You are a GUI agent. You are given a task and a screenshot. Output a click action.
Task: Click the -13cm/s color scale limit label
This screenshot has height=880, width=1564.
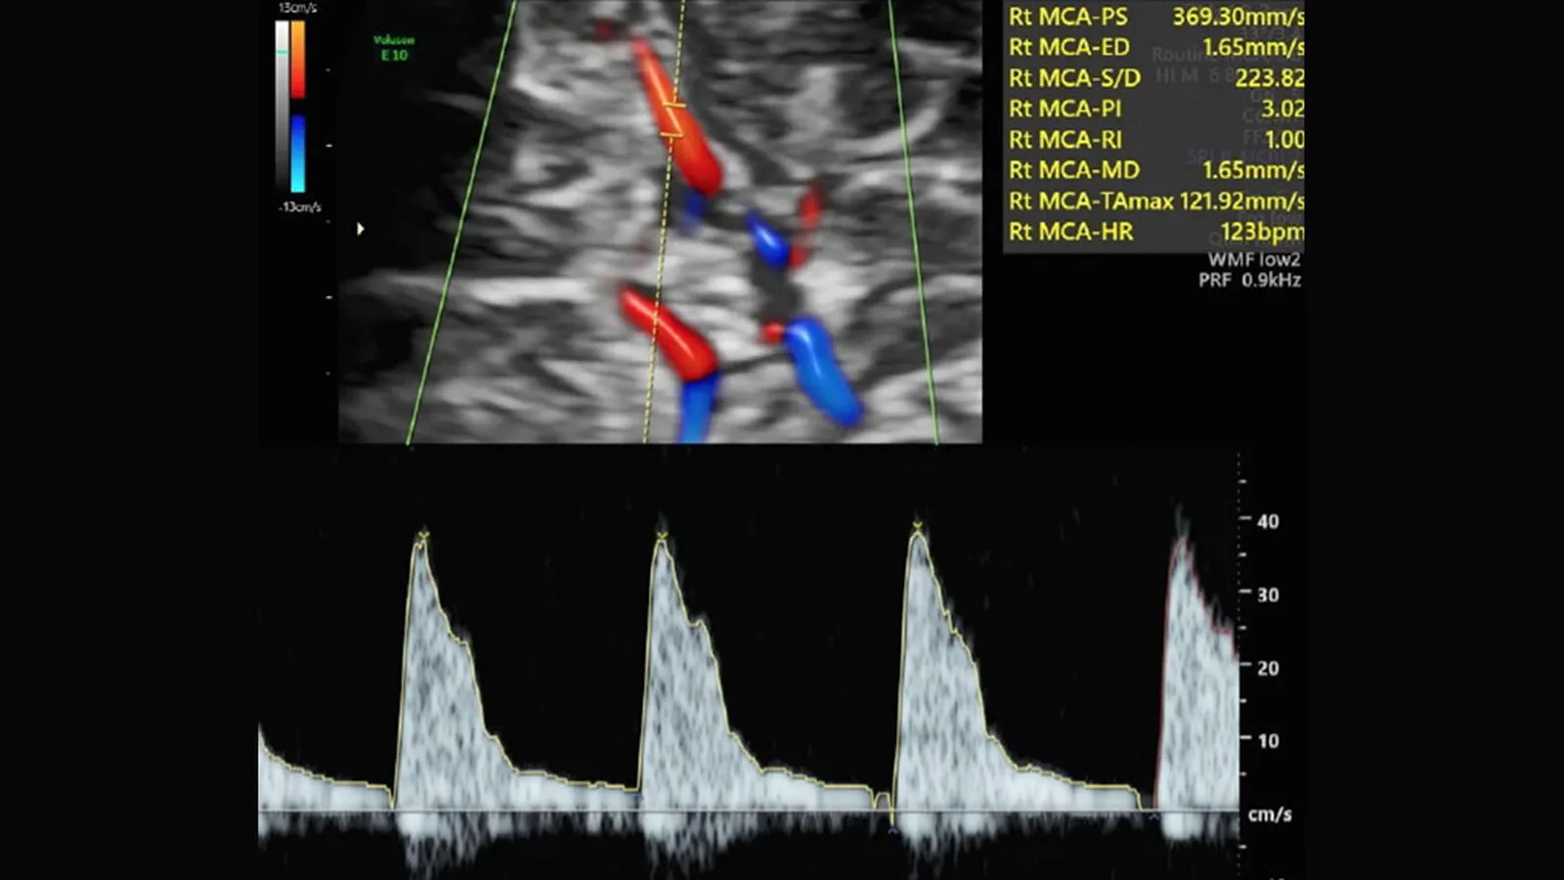pos(299,207)
